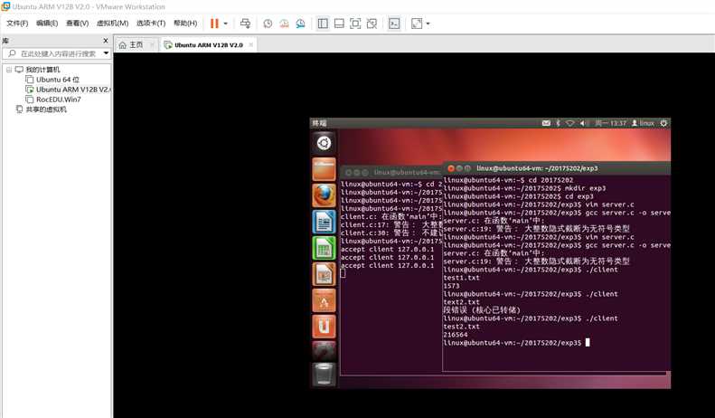This screenshot has width=715, height=418.
Task: Click the Bluetooth indicator in Ubuntu panel
Action: [x=558, y=123]
